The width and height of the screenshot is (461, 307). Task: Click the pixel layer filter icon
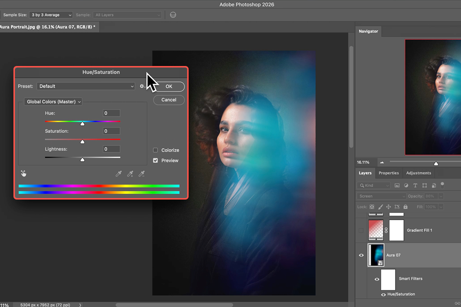tap(397, 185)
